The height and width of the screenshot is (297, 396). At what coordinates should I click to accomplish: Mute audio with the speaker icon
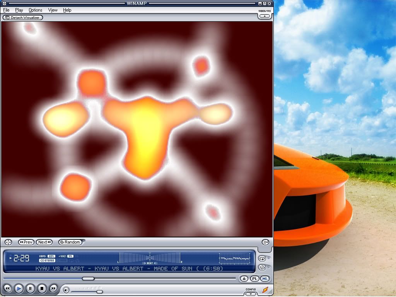(66, 290)
